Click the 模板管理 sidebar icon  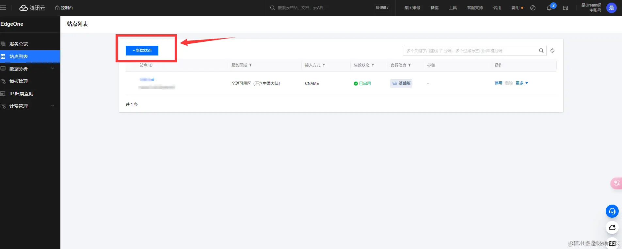3,81
